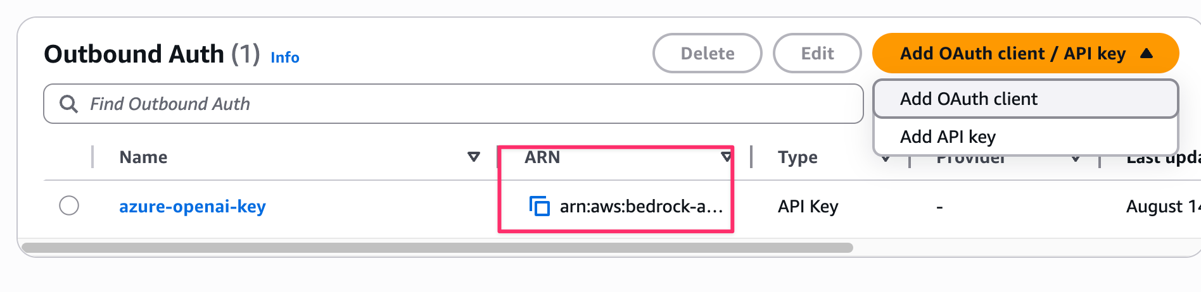The image size is (1201, 292).
Task: Click the horizontal scrollbar under the table
Action: pyautogui.click(x=437, y=247)
